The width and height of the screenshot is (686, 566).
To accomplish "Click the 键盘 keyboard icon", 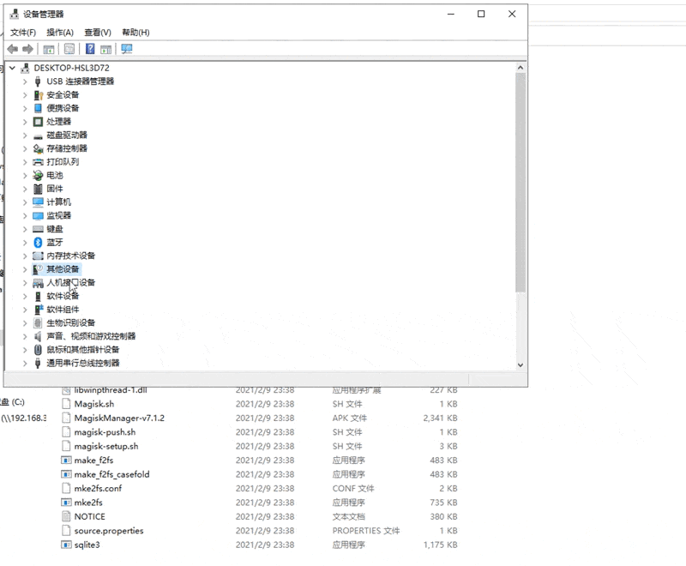I will tap(38, 229).
